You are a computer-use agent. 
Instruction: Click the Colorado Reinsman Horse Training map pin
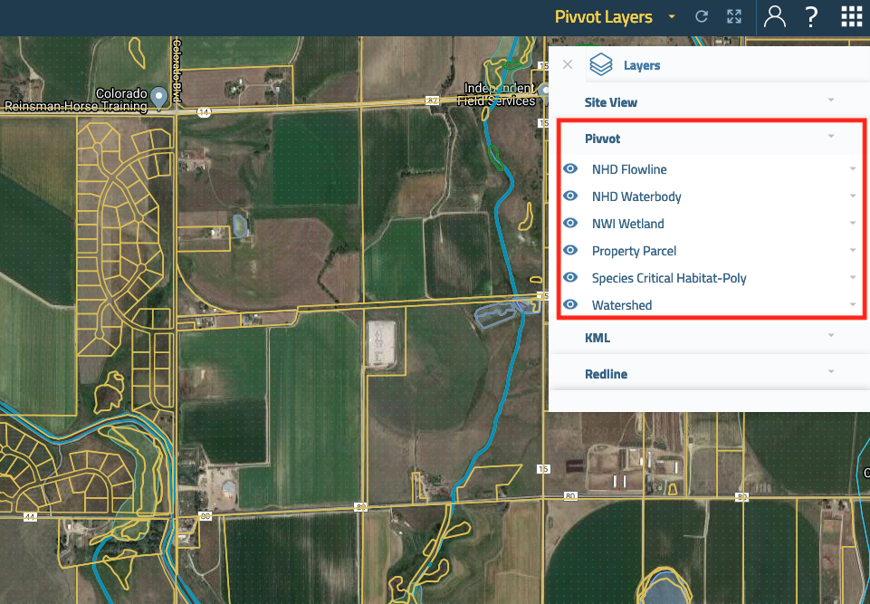tap(158, 95)
